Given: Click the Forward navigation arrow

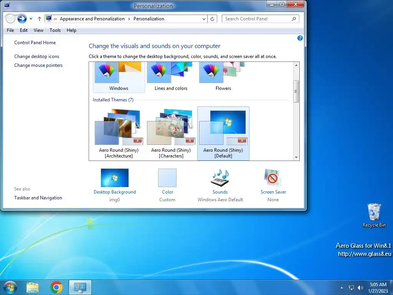Looking at the screenshot, I should click(x=22, y=18).
